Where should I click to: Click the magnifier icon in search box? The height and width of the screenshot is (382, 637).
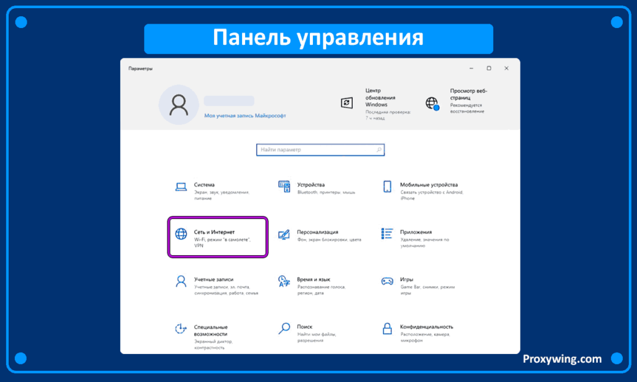tap(379, 149)
